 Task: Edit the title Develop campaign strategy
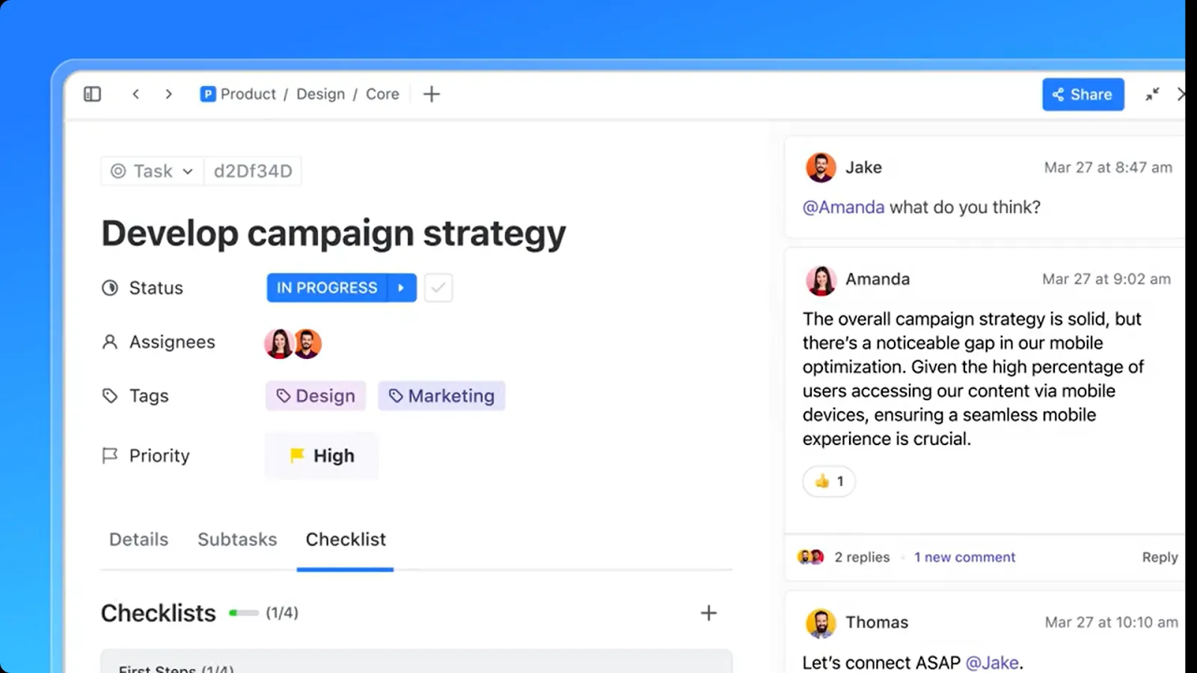(334, 233)
